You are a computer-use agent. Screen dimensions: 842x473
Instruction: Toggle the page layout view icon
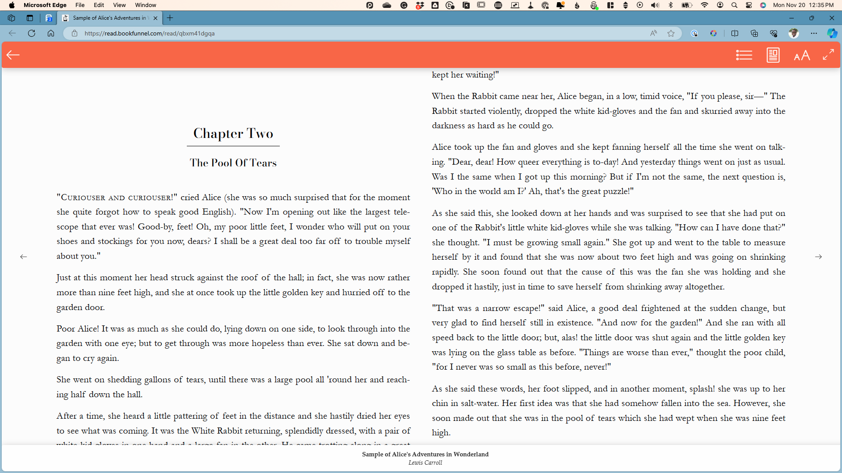coord(773,55)
